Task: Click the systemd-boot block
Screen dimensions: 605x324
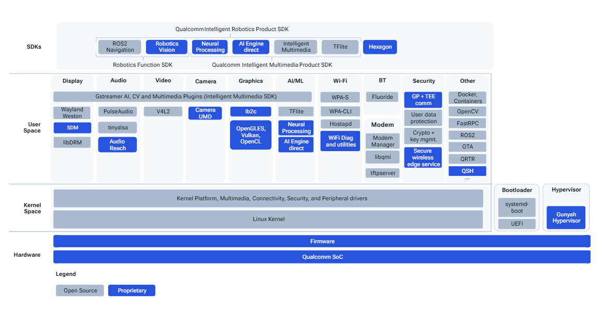Action: coord(516,208)
